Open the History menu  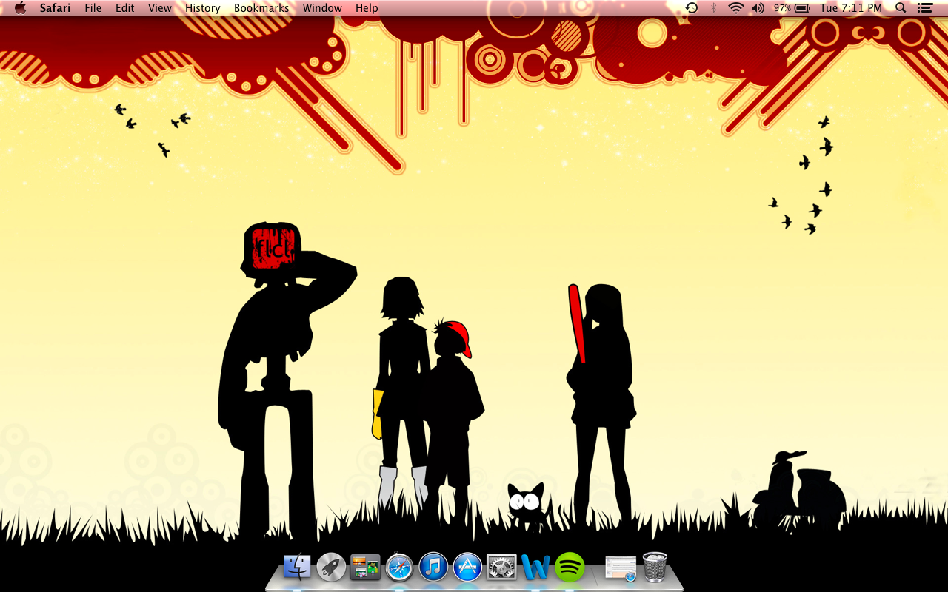[203, 8]
